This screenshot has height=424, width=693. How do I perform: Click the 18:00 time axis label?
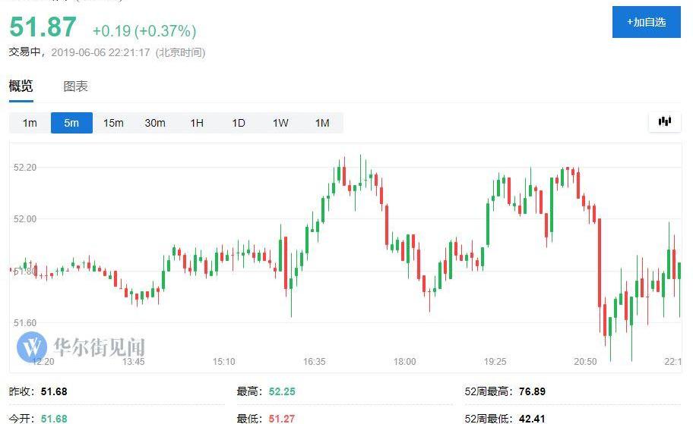point(404,362)
